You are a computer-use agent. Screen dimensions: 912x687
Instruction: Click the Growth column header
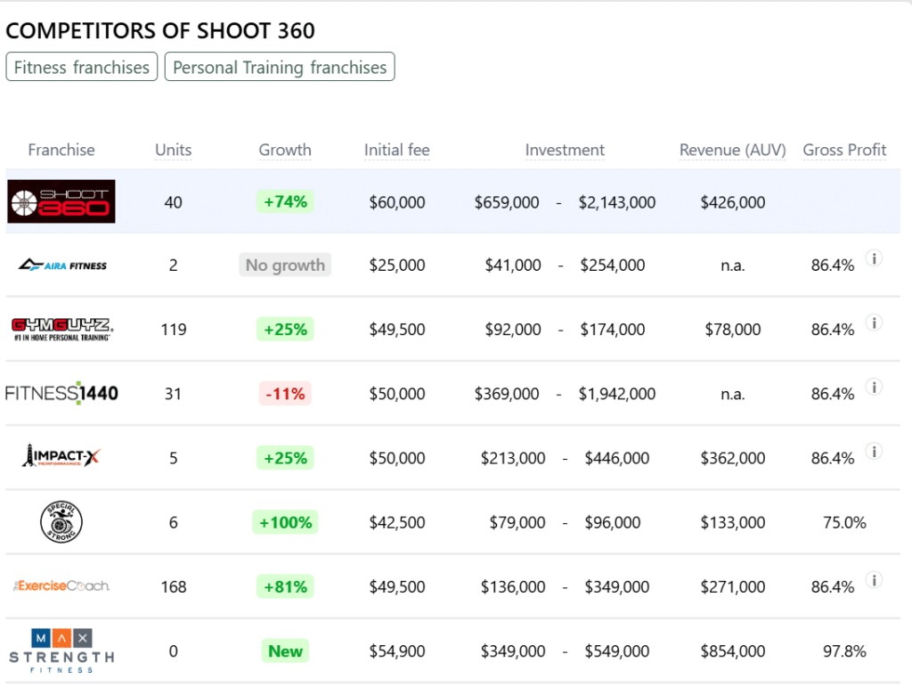point(285,150)
